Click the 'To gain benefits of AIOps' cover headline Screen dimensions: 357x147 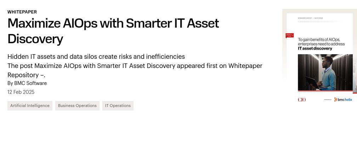click(319, 40)
